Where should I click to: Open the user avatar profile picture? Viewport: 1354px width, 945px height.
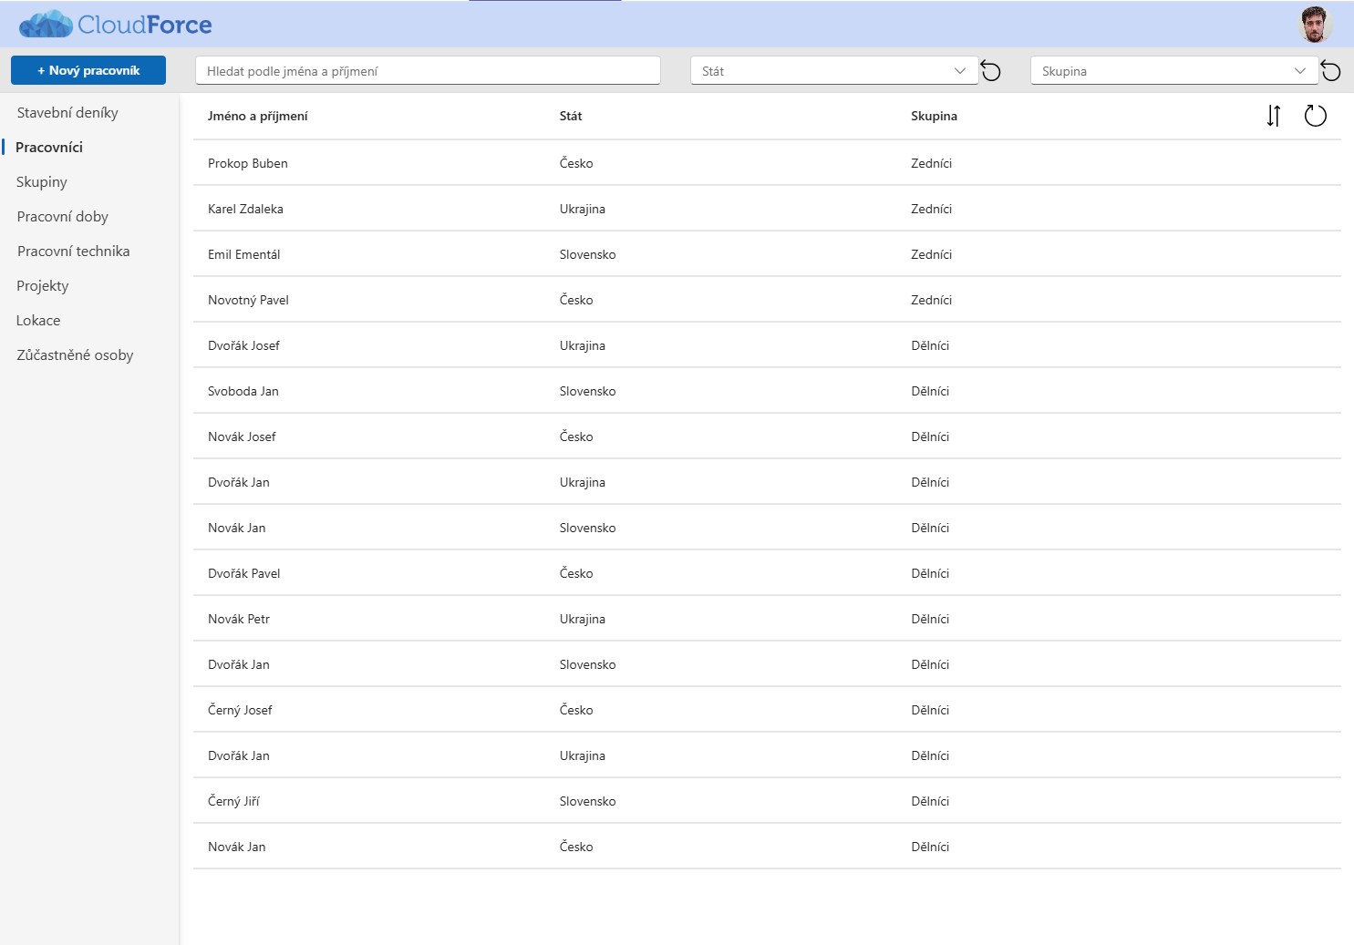coord(1315,25)
